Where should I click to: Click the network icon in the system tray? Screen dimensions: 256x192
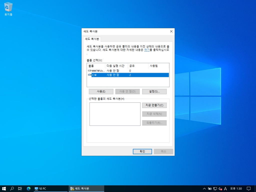tap(214, 188)
